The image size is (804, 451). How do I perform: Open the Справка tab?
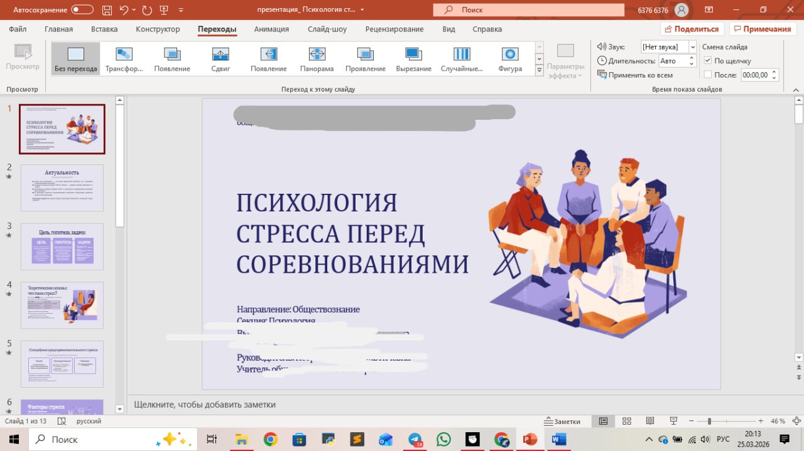487,29
